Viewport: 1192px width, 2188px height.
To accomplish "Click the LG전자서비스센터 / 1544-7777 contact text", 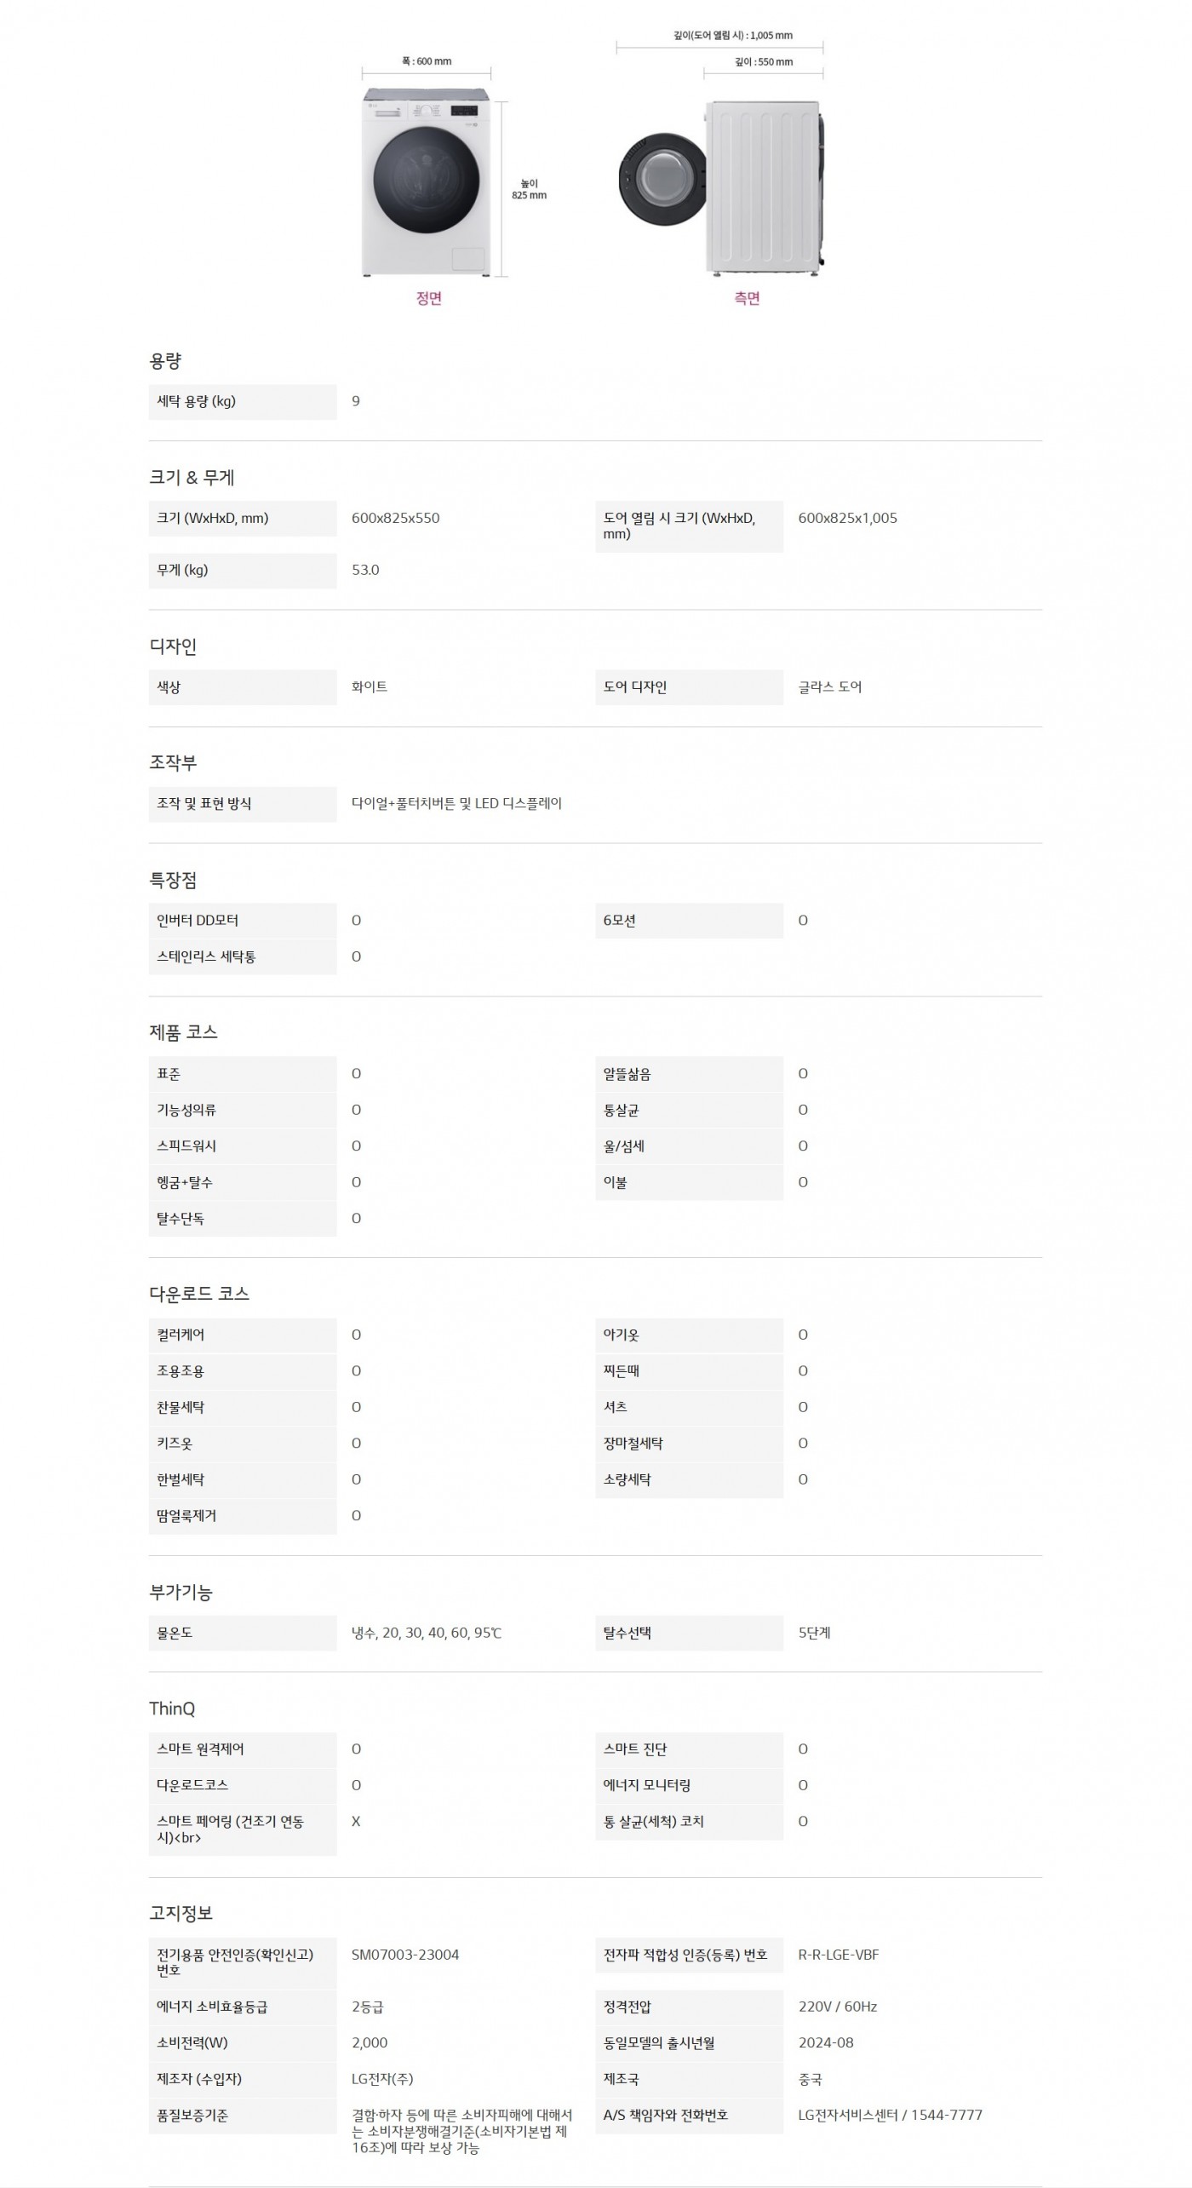I will (x=890, y=2115).
